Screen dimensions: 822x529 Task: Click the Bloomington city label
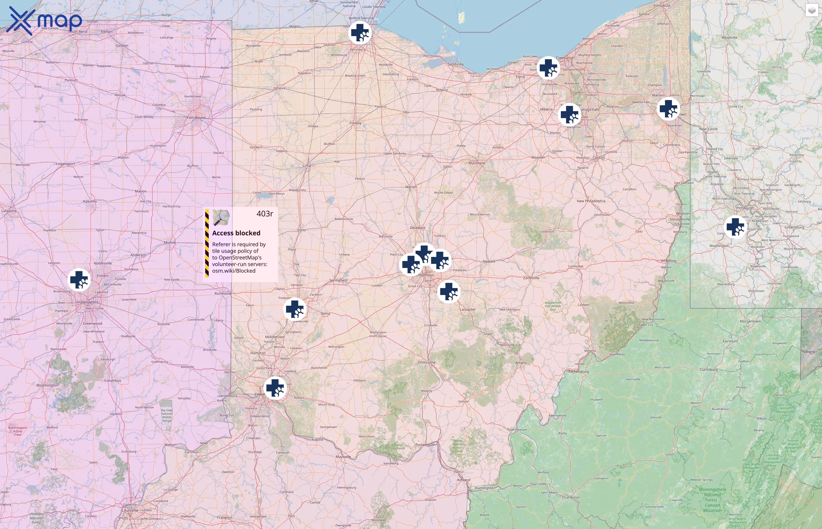(x=47, y=385)
